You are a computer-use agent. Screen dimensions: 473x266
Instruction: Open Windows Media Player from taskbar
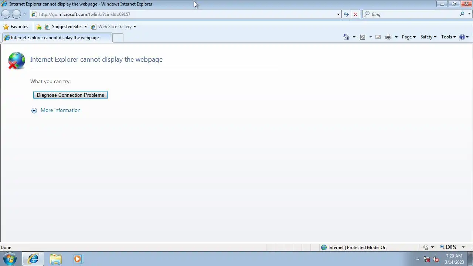(78, 259)
